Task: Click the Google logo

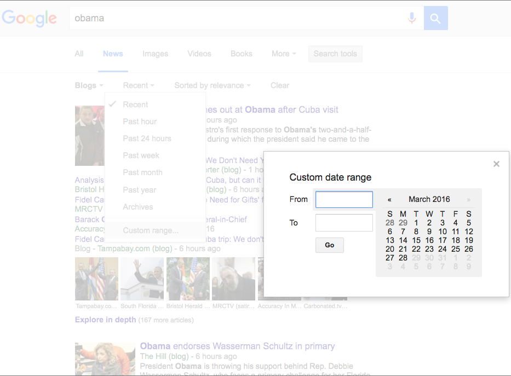Action: pos(30,18)
